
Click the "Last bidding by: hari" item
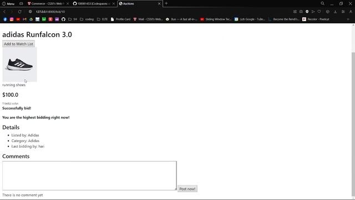pyautogui.click(x=28, y=147)
